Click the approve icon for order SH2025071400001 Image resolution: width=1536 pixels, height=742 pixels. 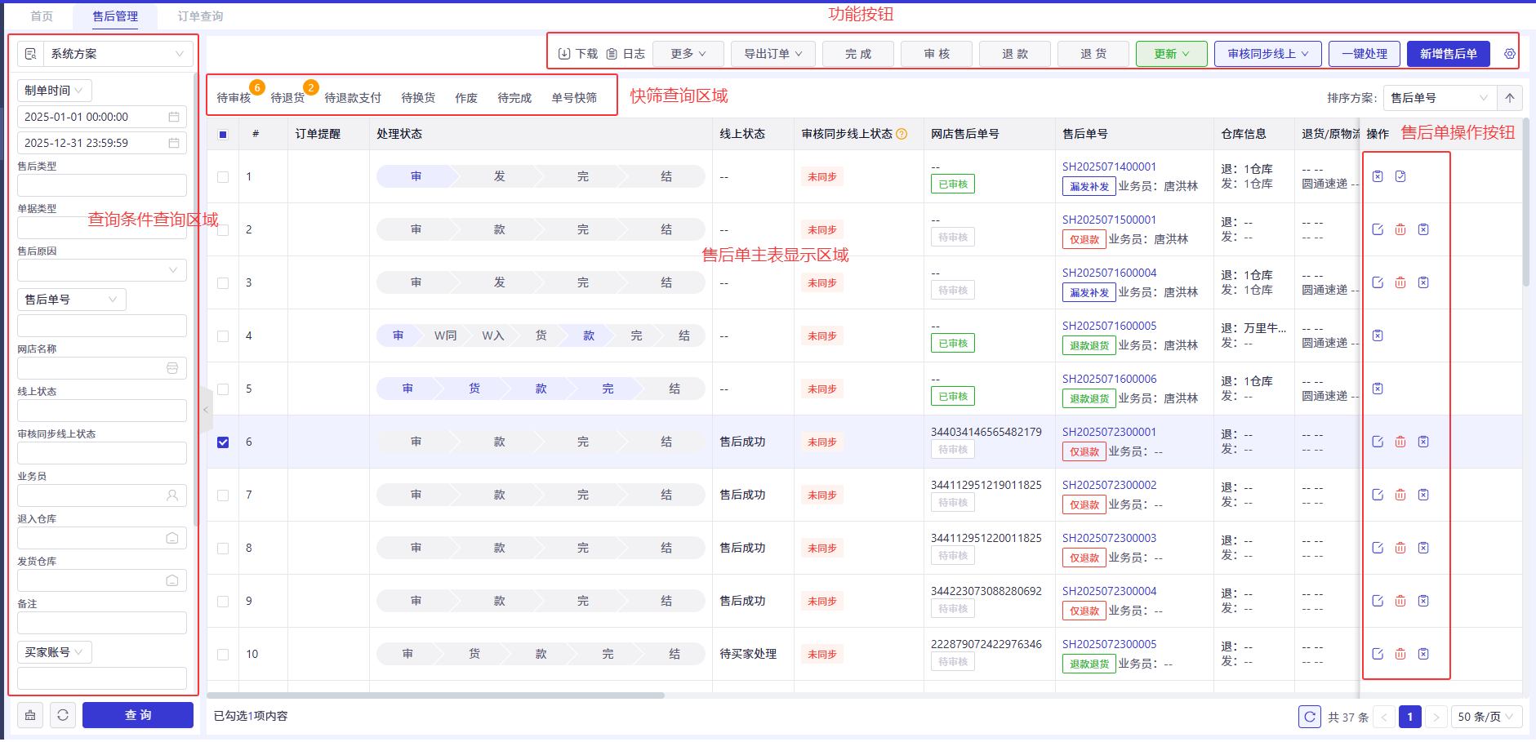(x=1400, y=176)
